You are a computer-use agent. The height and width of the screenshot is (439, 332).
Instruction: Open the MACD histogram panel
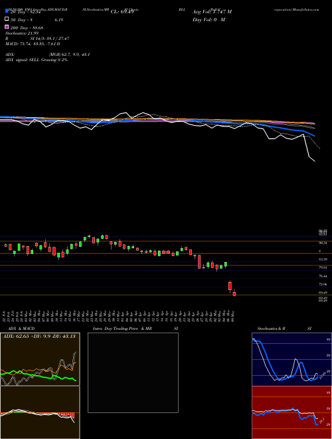point(40,412)
